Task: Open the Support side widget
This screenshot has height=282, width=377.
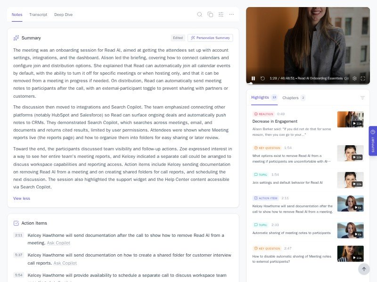Action: pos(373,141)
